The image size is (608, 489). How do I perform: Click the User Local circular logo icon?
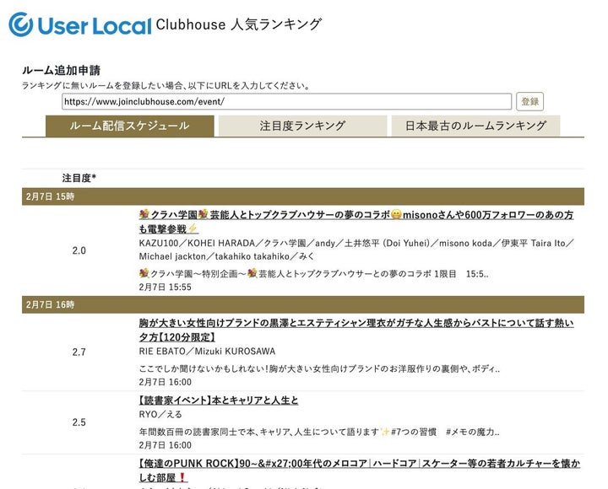coord(21,24)
